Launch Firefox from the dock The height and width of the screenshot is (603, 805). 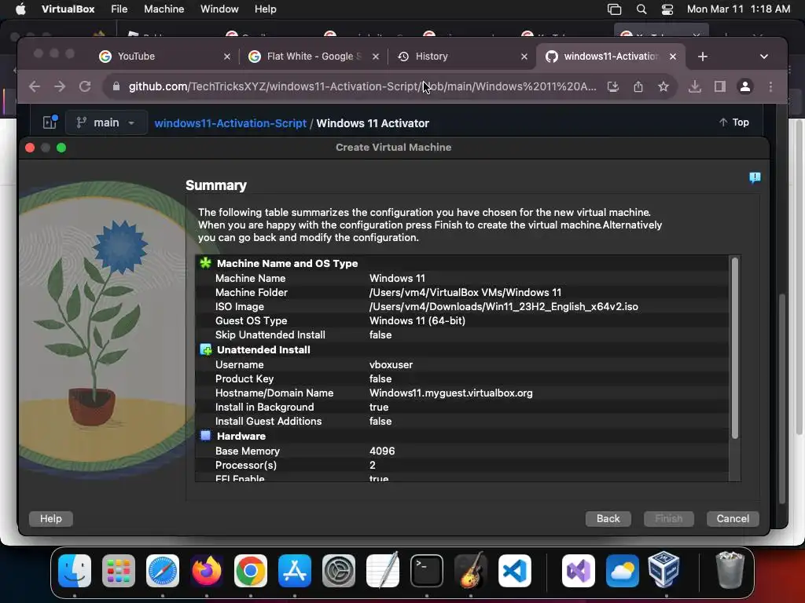click(207, 571)
